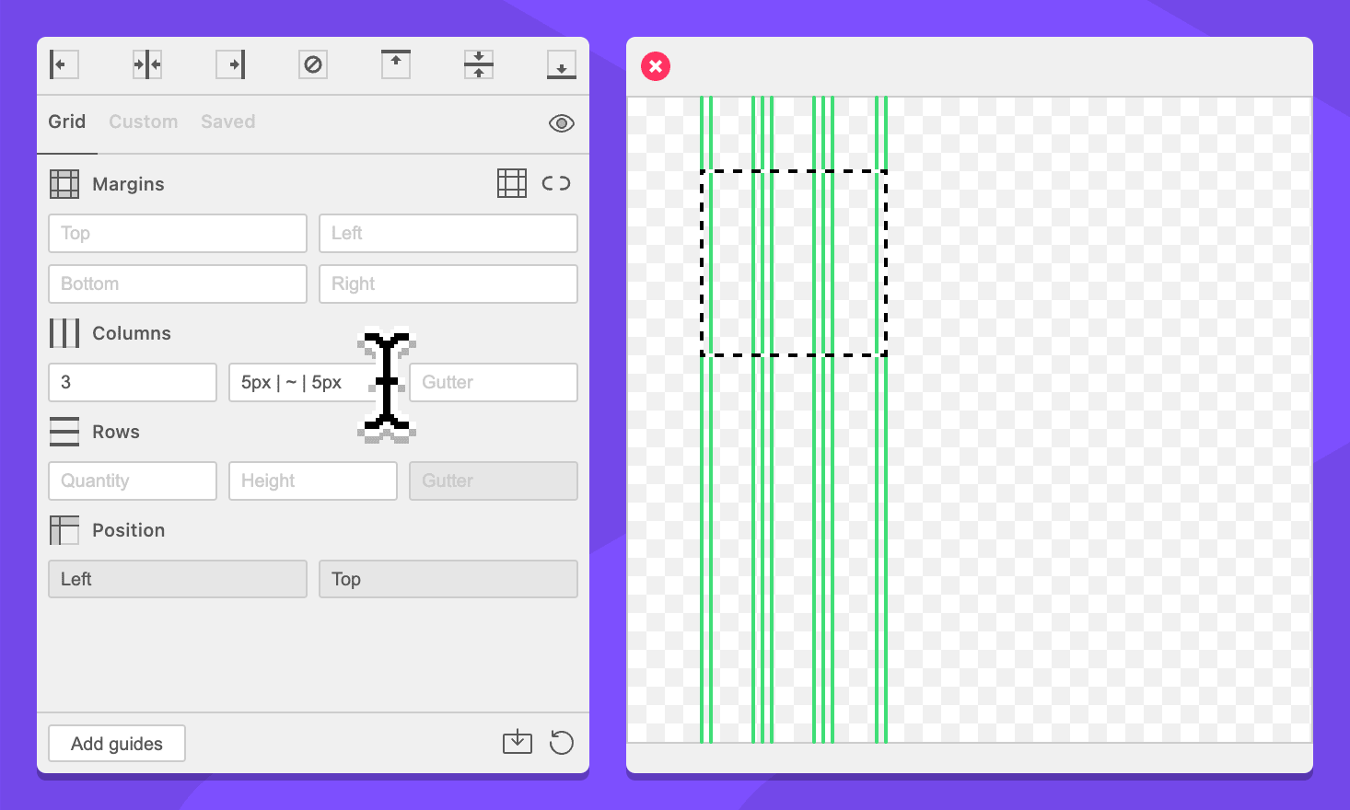1350x810 pixels.
Task: Toggle the margins link icon
Action: [x=556, y=183]
